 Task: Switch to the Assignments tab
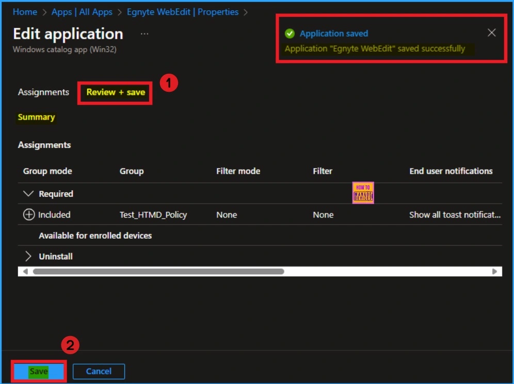click(x=43, y=92)
